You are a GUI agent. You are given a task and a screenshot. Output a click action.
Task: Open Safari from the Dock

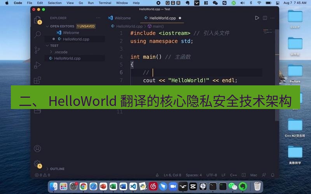[x=93, y=187]
